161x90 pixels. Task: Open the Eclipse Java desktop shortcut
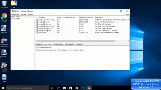click(4, 42)
